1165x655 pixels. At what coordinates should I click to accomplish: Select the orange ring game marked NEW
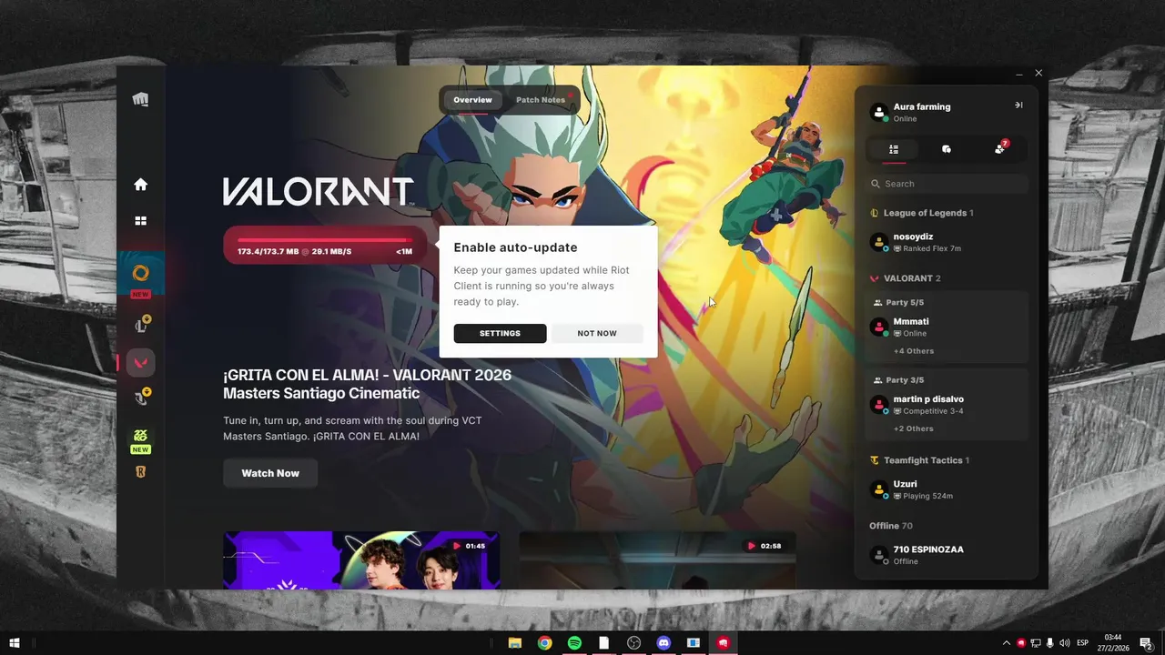tap(140, 273)
